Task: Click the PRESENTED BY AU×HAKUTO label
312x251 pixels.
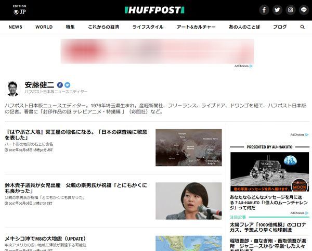Action: pos(269,147)
